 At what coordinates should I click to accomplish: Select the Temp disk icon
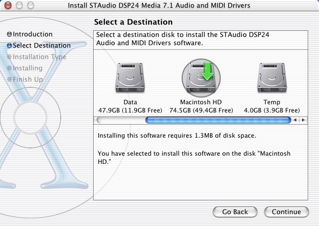[272, 78]
